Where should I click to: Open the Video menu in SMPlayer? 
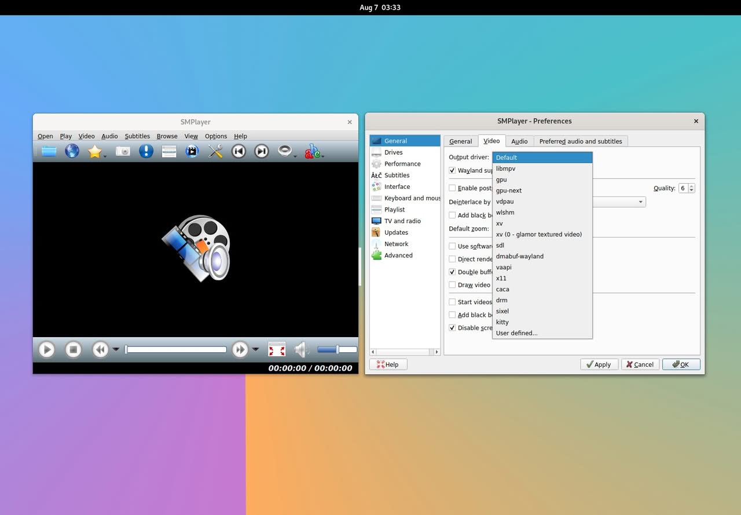tap(86, 136)
